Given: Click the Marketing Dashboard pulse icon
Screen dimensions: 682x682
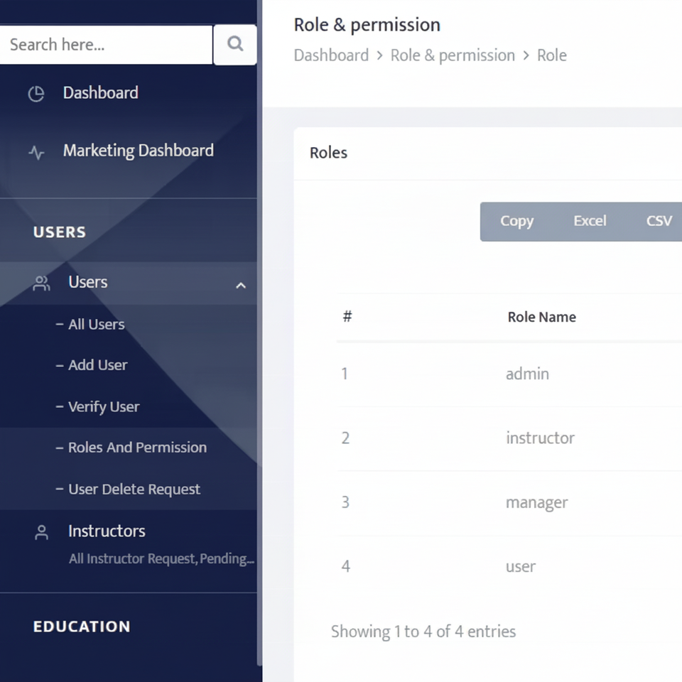Looking at the screenshot, I should (36, 152).
